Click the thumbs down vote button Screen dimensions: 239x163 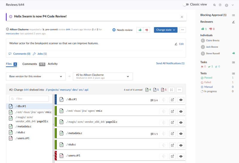146,30
